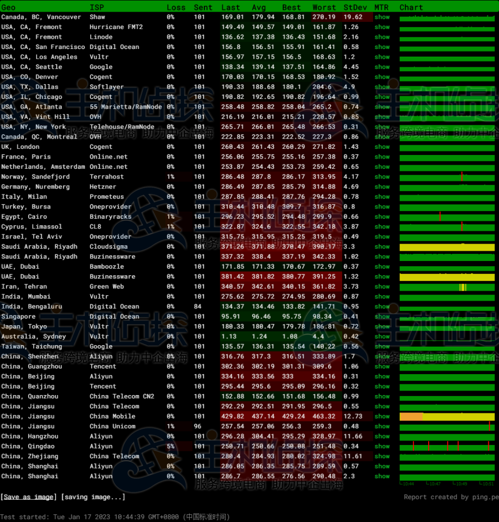The image size is (499, 522).
Task: Click StDev 19.62 for Vancouver Shaw
Action: 353,17
